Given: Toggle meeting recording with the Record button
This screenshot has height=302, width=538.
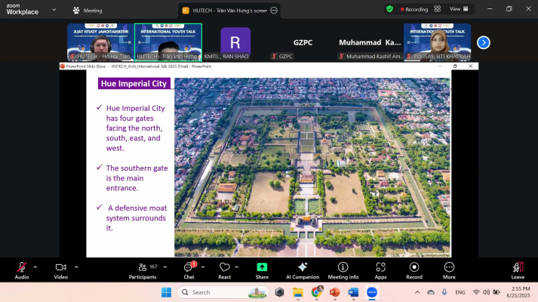Looking at the screenshot, I should [x=414, y=268].
